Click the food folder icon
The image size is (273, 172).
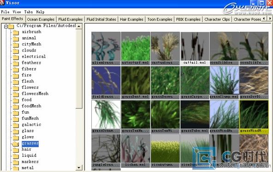pos(16,100)
